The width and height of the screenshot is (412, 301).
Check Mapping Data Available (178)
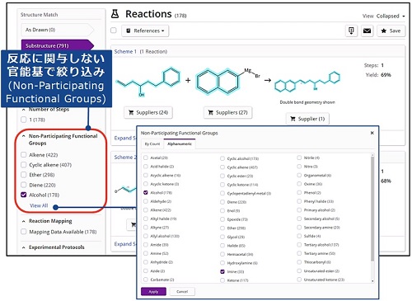[24, 232]
